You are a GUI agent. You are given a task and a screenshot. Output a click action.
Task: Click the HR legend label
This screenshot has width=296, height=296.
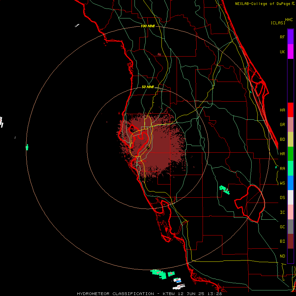coord(282,154)
